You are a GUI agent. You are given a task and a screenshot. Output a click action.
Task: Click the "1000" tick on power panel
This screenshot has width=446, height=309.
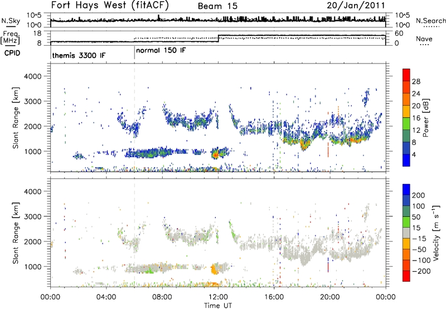[32, 151]
